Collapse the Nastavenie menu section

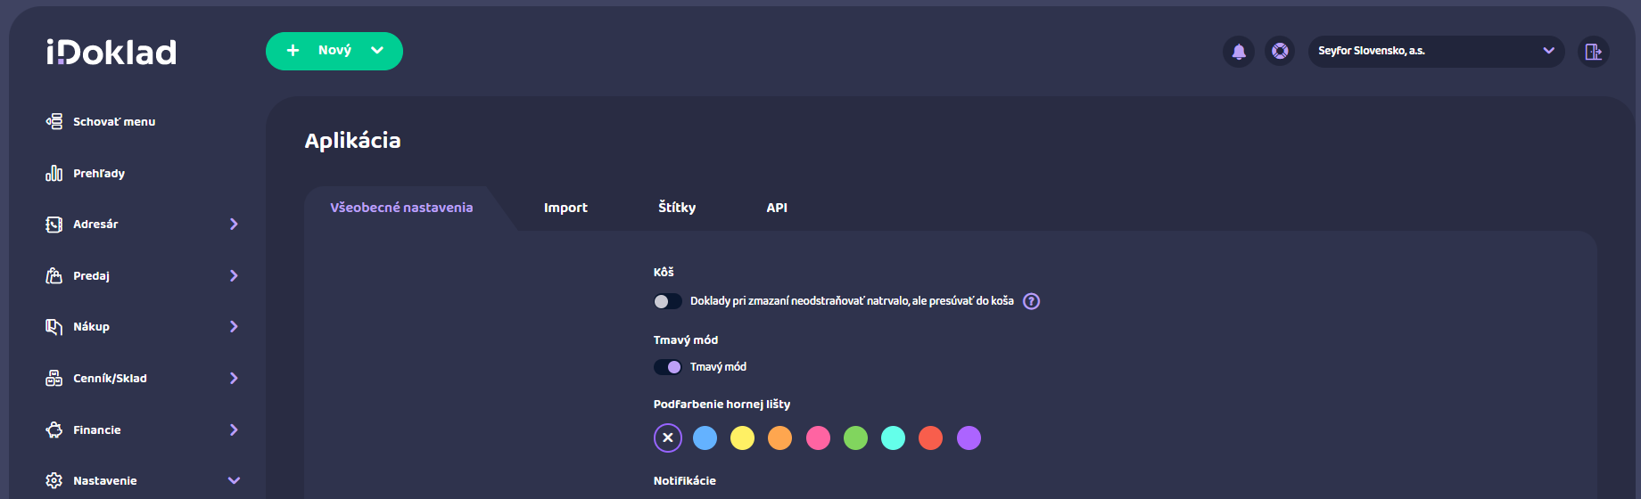(x=234, y=480)
